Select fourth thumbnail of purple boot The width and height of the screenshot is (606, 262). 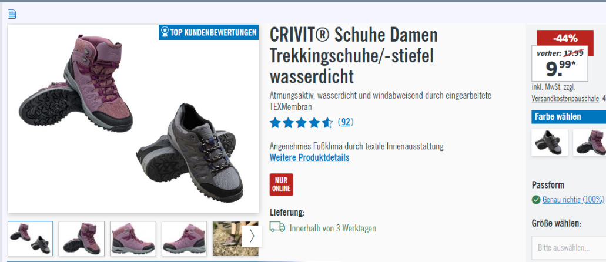[185, 239]
